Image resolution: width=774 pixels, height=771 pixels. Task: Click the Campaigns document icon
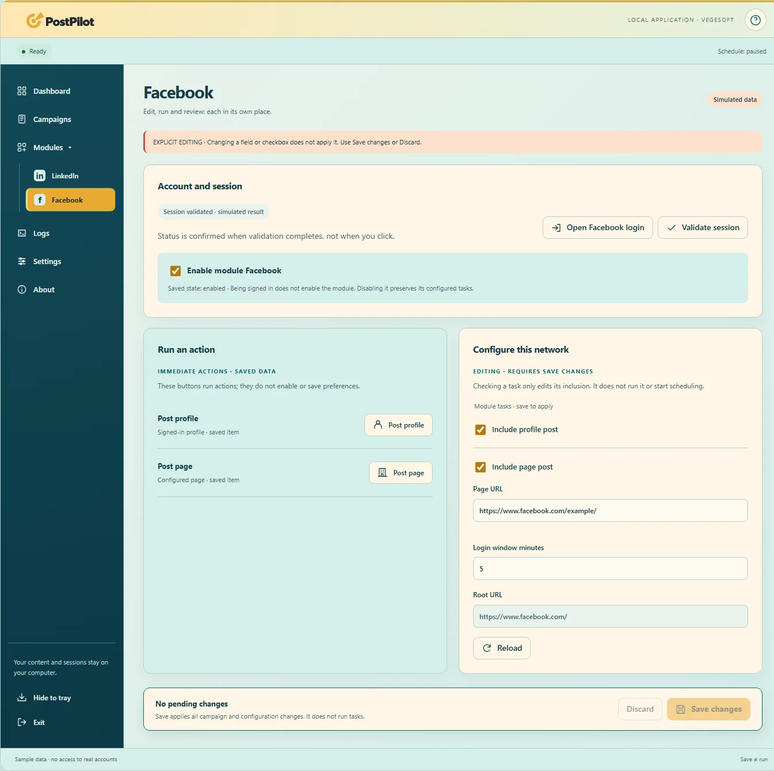(x=22, y=119)
